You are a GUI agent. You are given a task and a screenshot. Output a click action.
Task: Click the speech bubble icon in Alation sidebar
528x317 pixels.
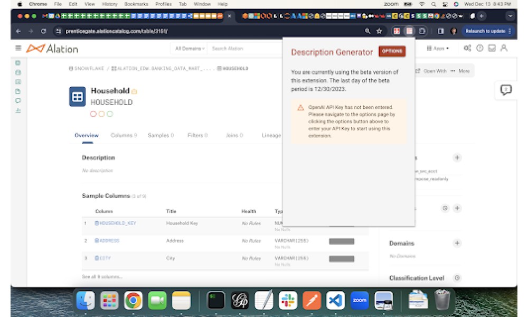pyautogui.click(x=18, y=101)
